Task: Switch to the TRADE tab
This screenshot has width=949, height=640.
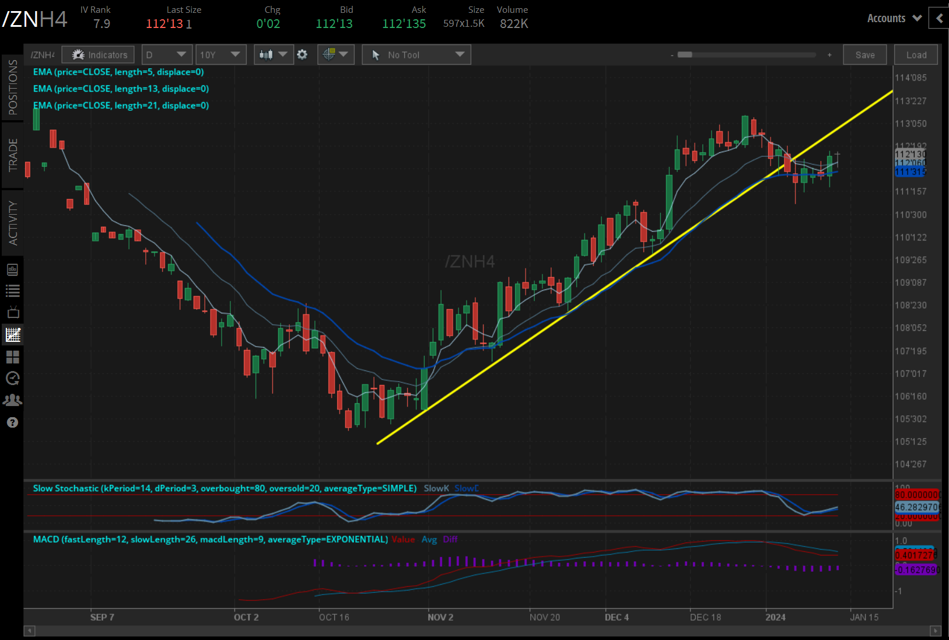Action: (12, 155)
